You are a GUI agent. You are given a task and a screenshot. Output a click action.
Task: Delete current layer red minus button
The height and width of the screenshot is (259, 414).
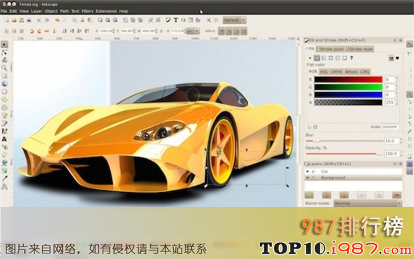click(396, 195)
